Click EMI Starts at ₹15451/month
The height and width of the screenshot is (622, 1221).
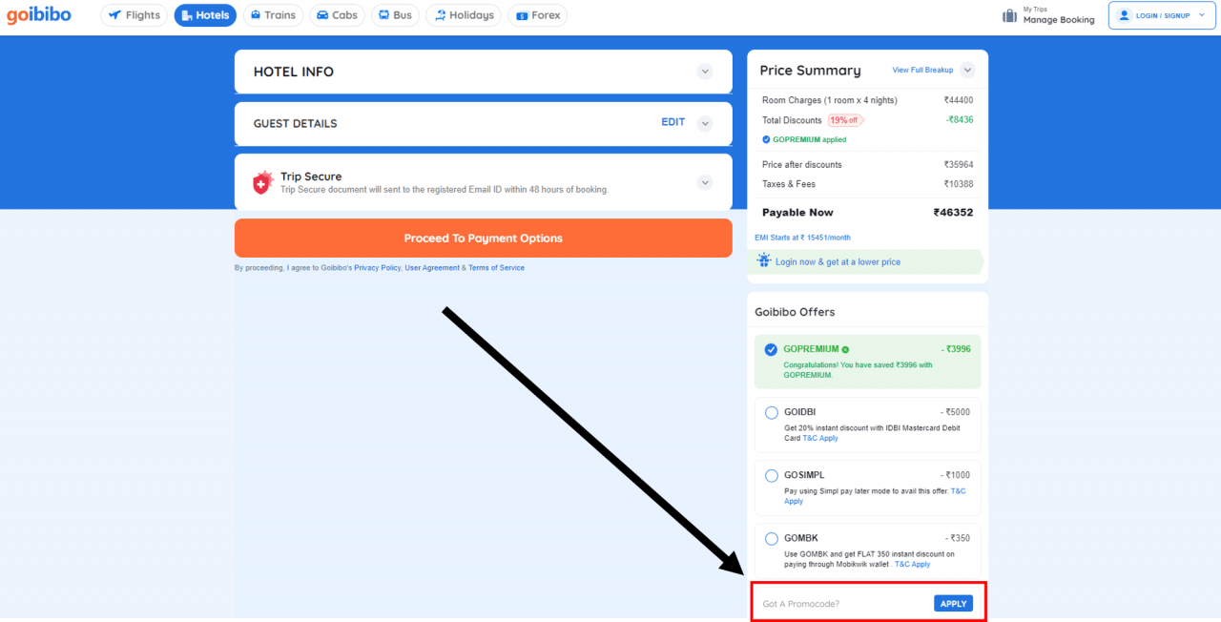(x=802, y=238)
